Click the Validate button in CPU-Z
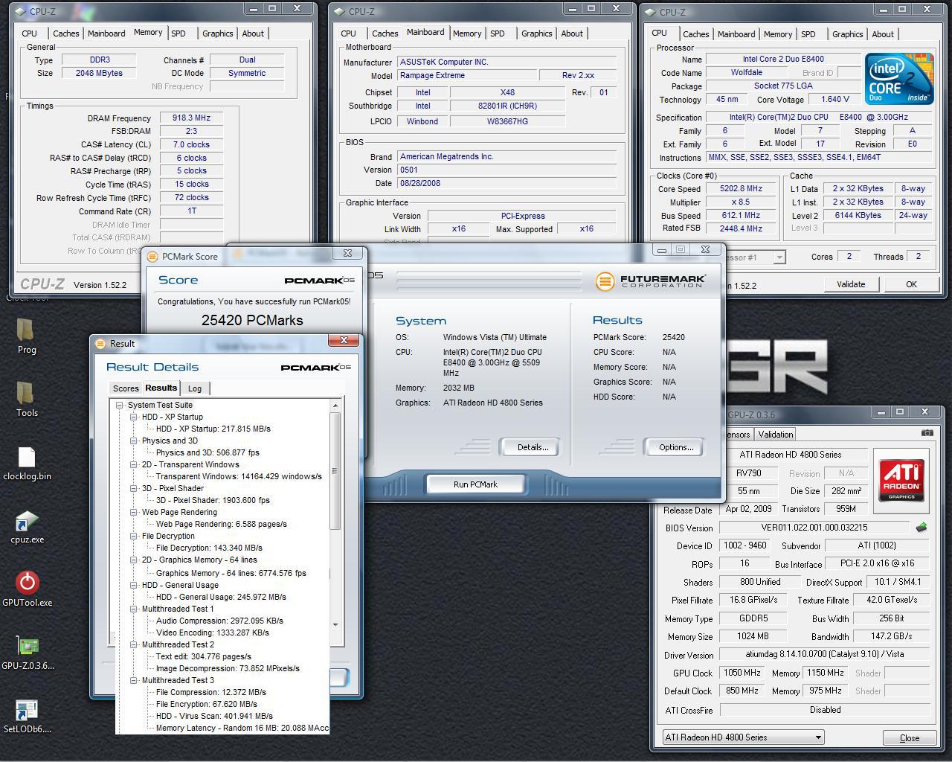Screen dimensions: 952x762 point(851,284)
